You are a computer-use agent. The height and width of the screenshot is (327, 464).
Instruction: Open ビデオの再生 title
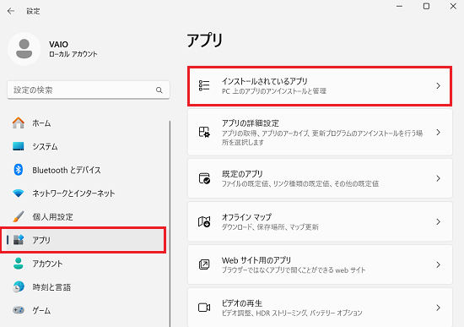(242, 303)
